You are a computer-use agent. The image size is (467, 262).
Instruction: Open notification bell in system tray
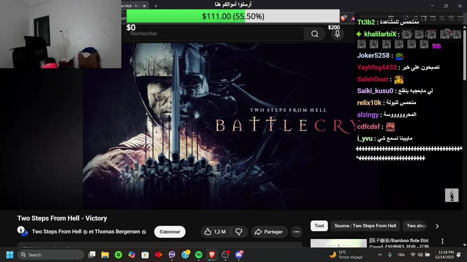(x=459, y=255)
